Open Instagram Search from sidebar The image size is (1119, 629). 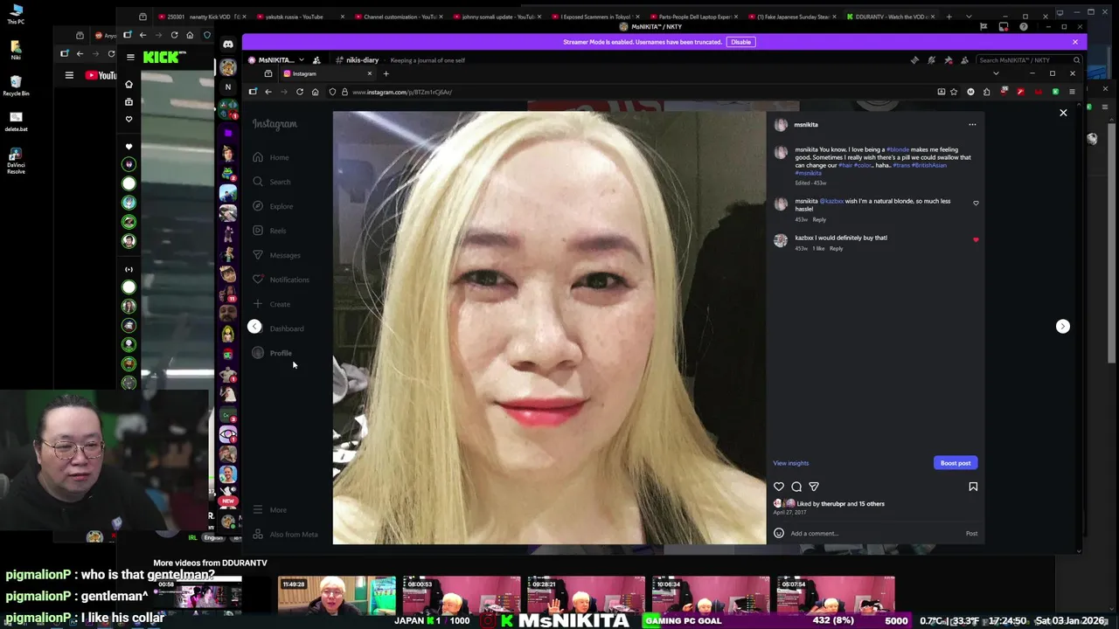272,182
